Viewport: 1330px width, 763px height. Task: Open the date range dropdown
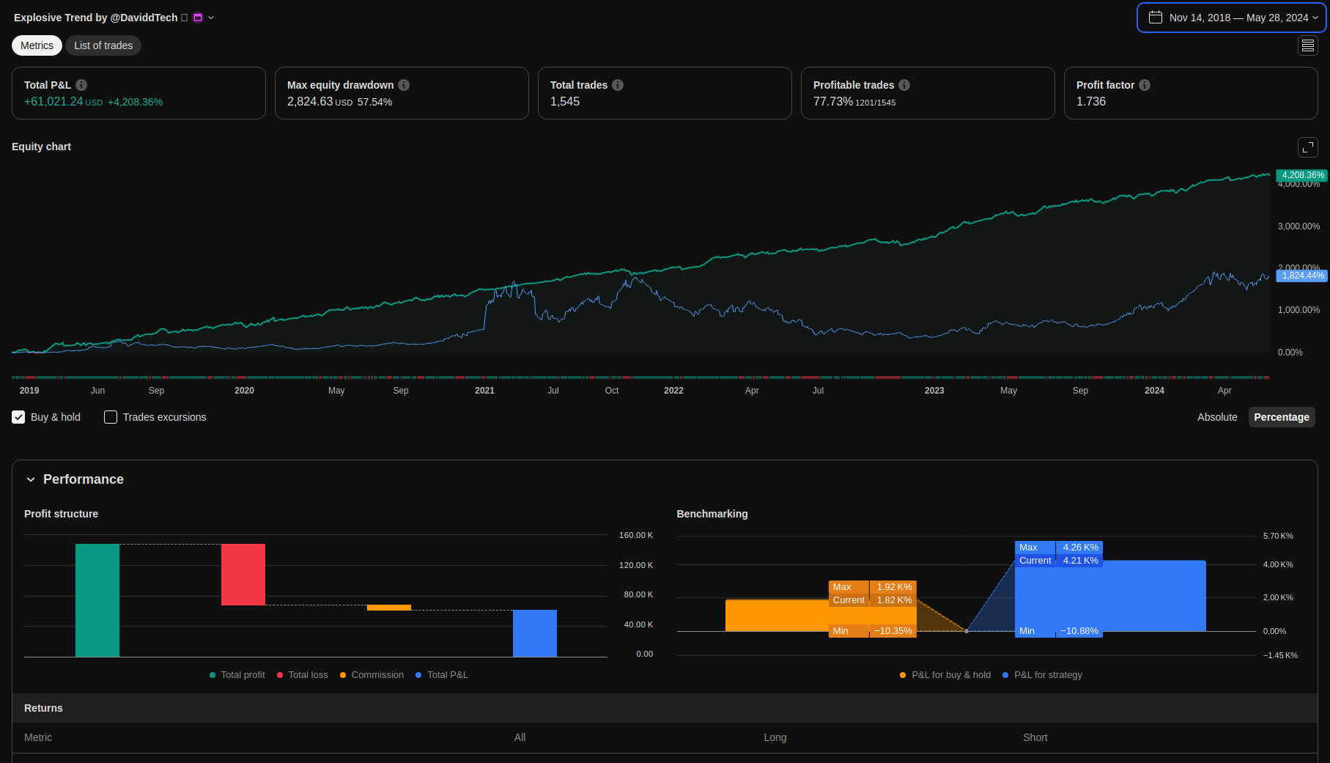(1232, 18)
